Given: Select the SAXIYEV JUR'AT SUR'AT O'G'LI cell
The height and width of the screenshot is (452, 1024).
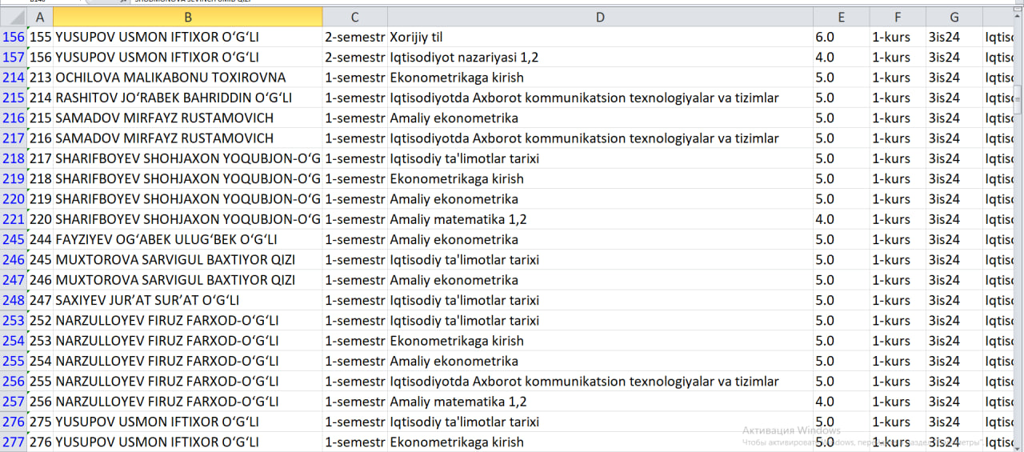Looking at the screenshot, I should pos(188,300).
